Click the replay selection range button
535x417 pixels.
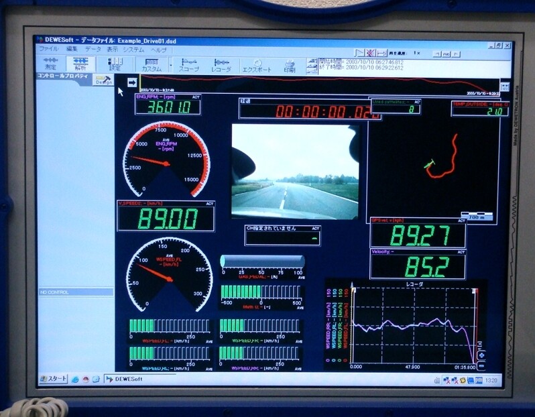[381, 53]
